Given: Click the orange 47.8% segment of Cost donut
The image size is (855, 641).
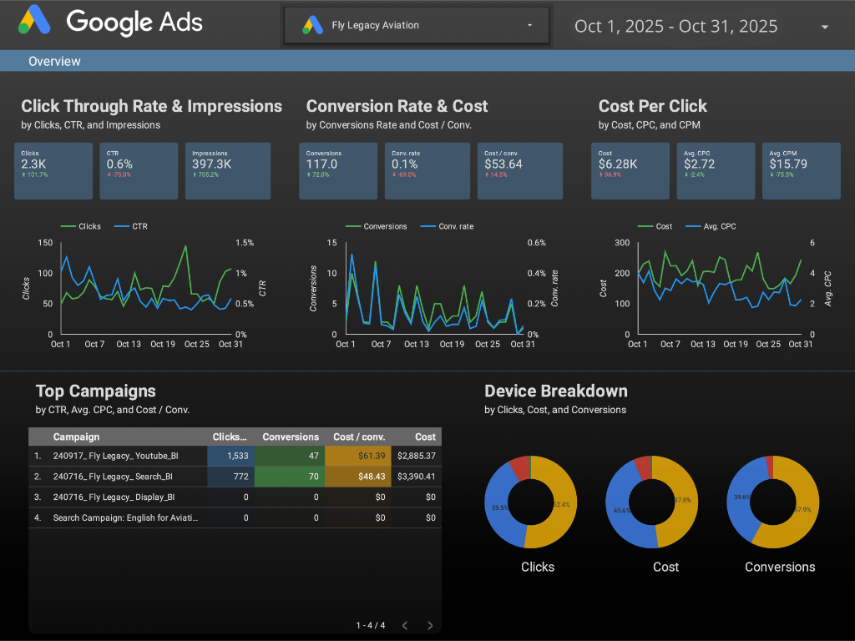Looking at the screenshot, I should click(x=686, y=501).
